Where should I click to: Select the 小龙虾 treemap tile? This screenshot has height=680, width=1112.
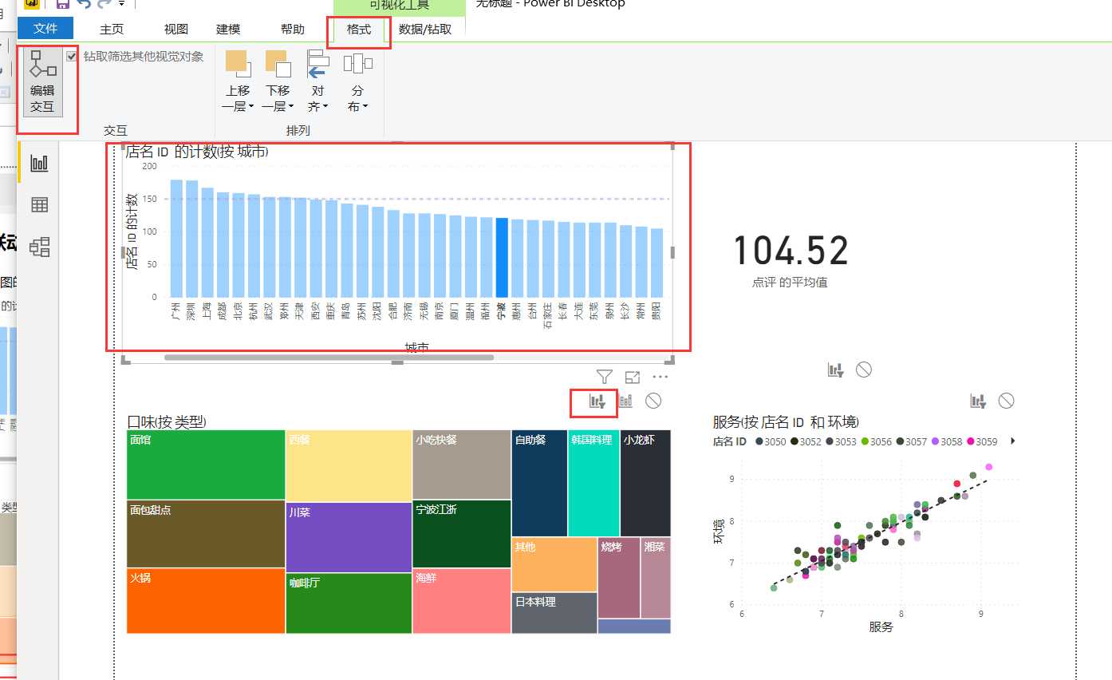click(645, 483)
